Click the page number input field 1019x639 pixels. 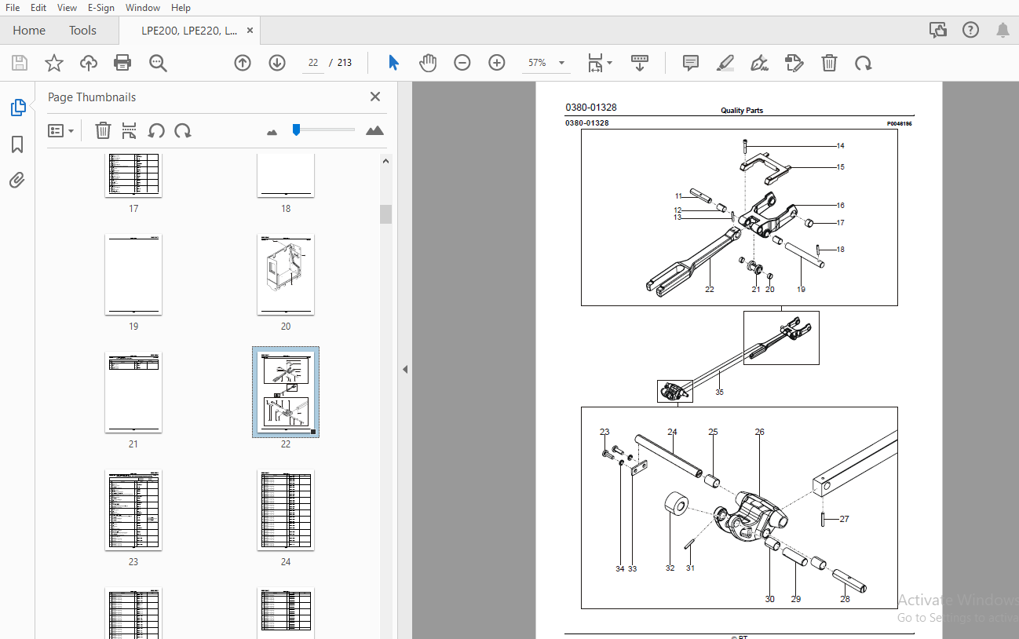point(313,63)
